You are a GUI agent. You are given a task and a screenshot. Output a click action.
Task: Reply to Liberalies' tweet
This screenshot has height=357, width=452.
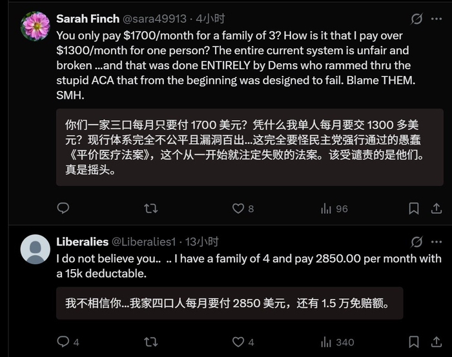pyautogui.click(x=63, y=342)
